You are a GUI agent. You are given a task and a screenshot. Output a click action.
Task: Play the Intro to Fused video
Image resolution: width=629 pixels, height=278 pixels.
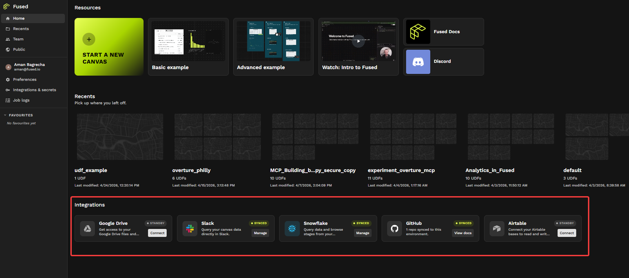(x=358, y=41)
